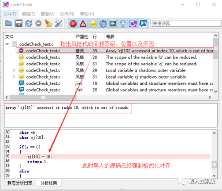Open the 帮助(H) menu
Image resolution: width=222 pixels, height=191 pixels.
87,14
